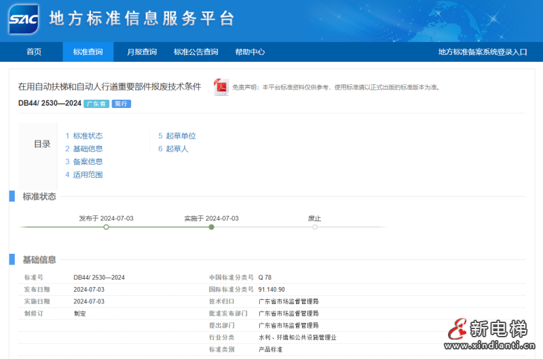This screenshot has width=543, height=359.
Task: Jump to 适用范围 contents entry
Action: pyautogui.click(x=88, y=174)
